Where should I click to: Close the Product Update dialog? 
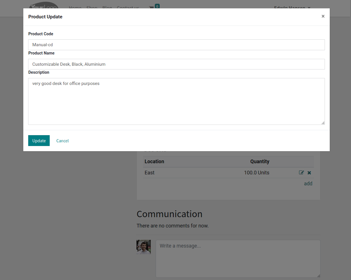(323, 16)
